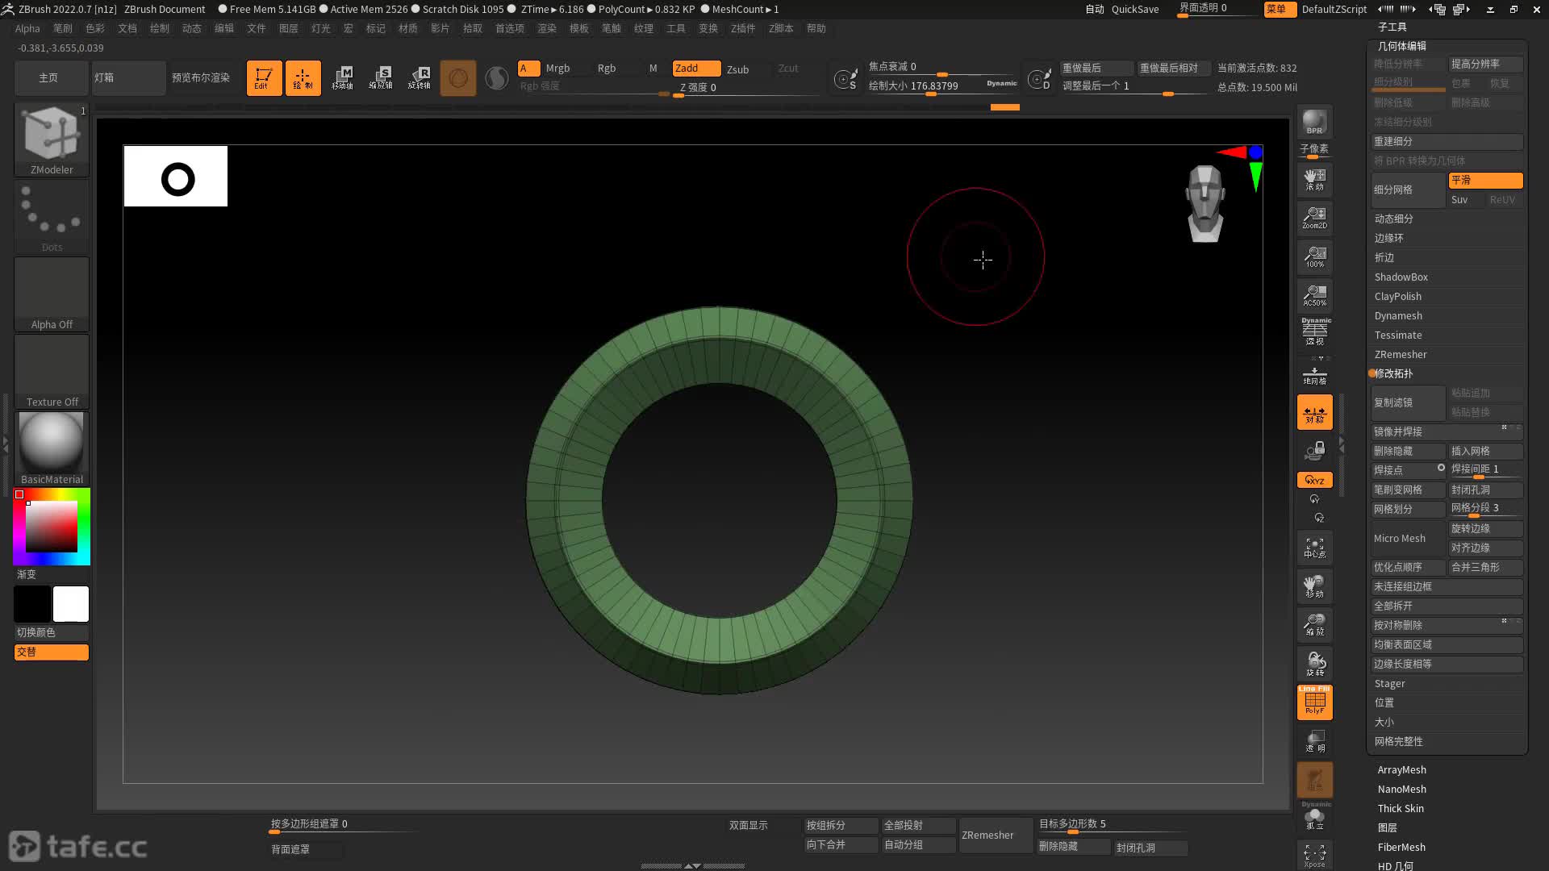Expand the ZRemesher section in Geometry

pos(1401,354)
